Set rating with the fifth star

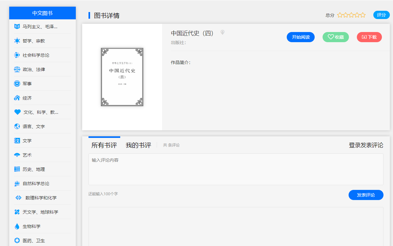pyautogui.click(x=363, y=15)
